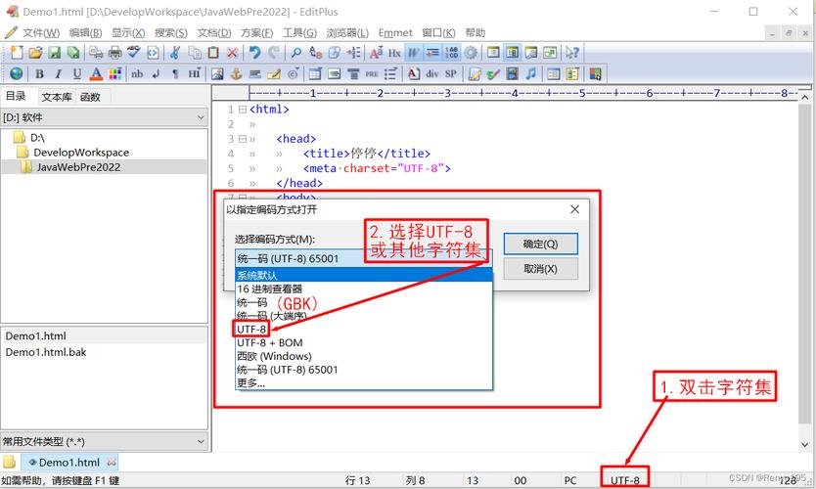Toggle the output window panel icon

tap(531, 52)
